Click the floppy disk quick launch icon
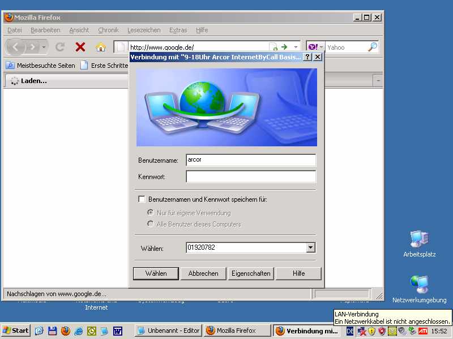This screenshot has width=453, height=339. coord(52,331)
